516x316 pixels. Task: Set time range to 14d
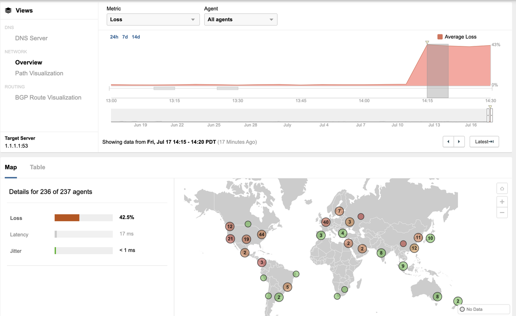[x=136, y=37]
